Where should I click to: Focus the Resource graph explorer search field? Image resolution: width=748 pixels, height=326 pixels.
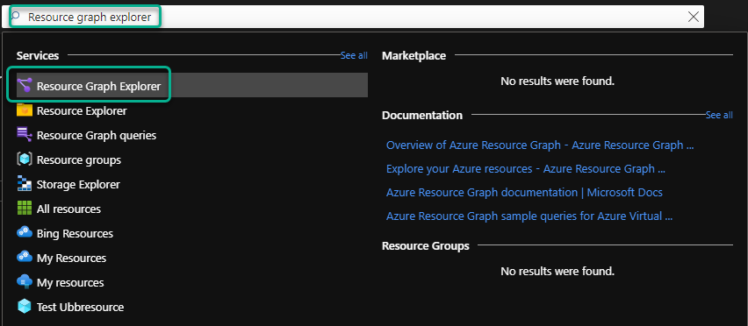tap(356, 18)
